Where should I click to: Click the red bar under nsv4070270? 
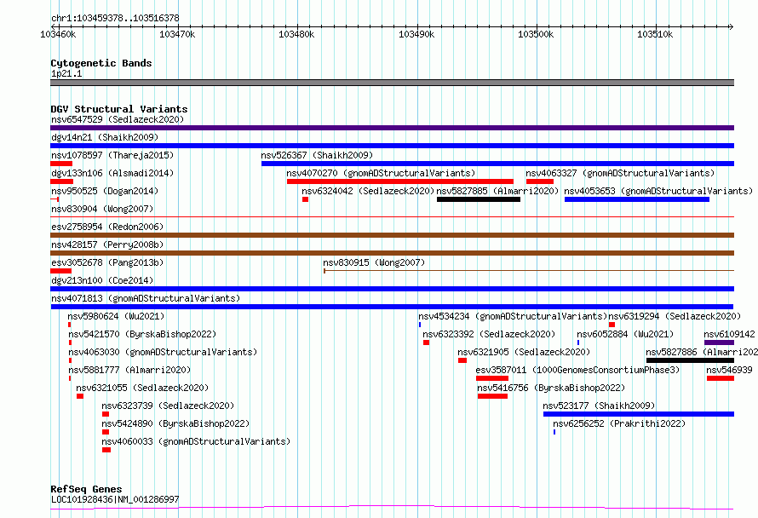pos(400,181)
